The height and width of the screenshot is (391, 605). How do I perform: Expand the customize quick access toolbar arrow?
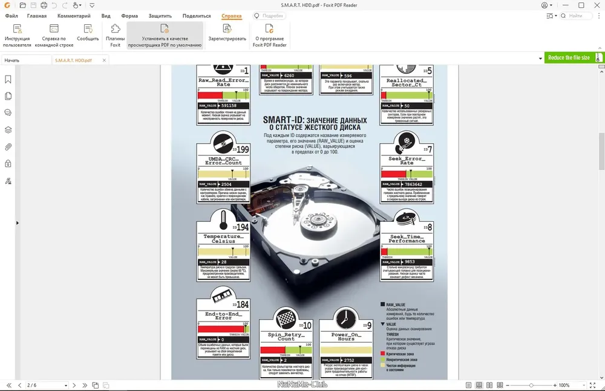click(92, 5)
